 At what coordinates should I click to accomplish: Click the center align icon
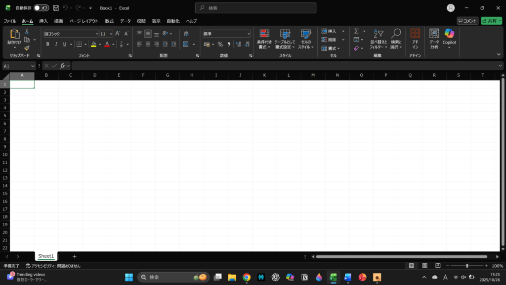[148, 44]
